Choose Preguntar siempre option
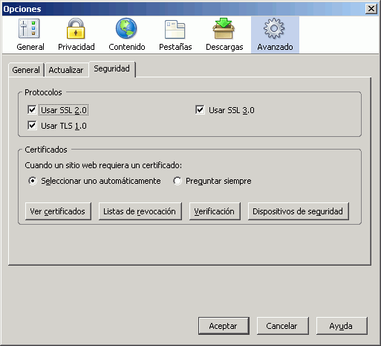381x346 pixels. pos(178,181)
